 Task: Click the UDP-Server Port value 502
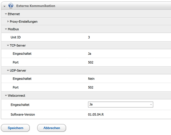click(x=90, y=87)
